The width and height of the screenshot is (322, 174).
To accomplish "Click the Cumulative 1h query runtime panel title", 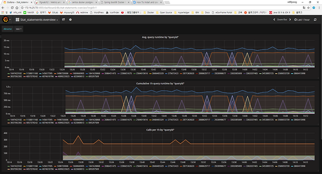I will point(160,84).
